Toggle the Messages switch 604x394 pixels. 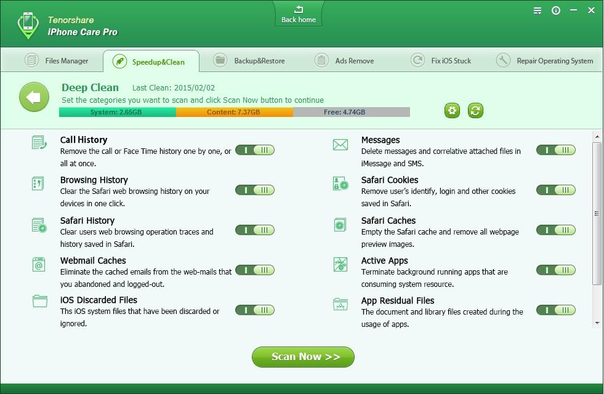tap(556, 150)
